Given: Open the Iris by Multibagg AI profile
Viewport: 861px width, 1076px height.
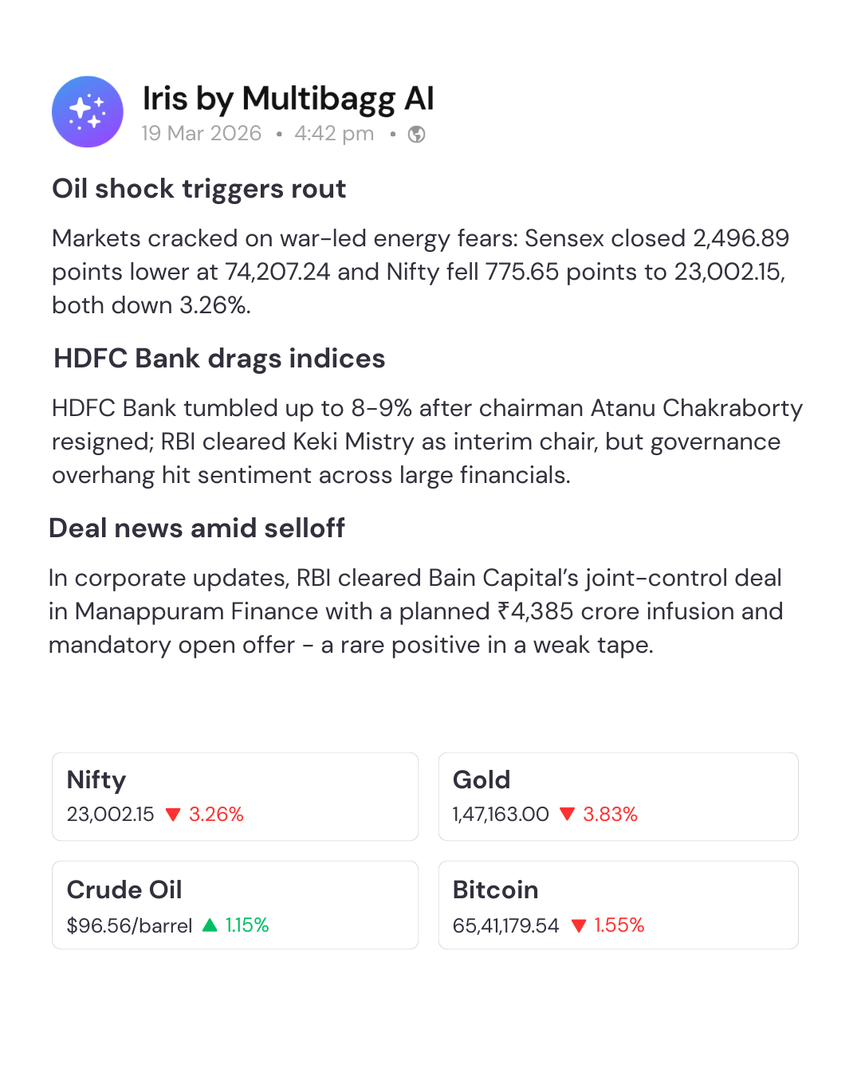Looking at the screenshot, I should click(288, 99).
